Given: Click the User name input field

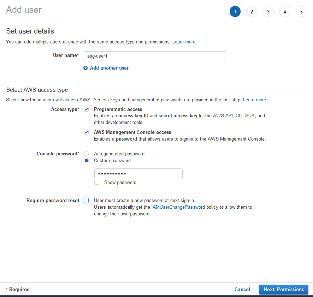Looking at the screenshot, I should (x=155, y=56).
